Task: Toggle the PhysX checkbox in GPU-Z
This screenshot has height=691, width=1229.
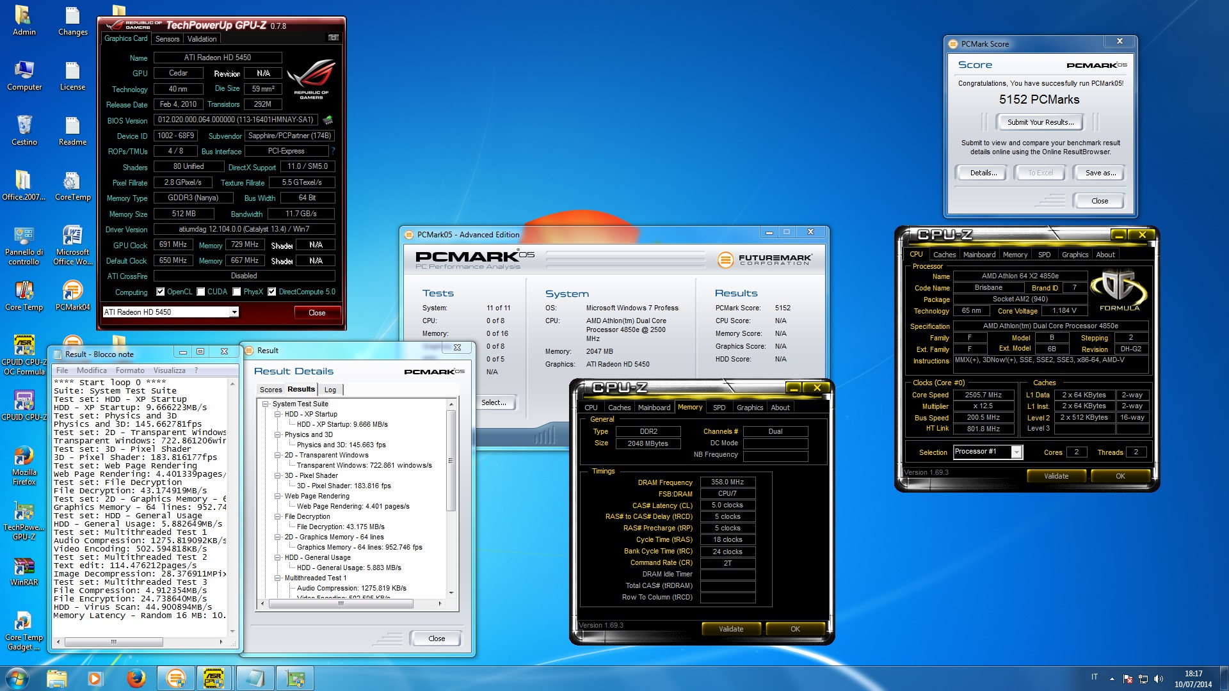Action: (237, 292)
